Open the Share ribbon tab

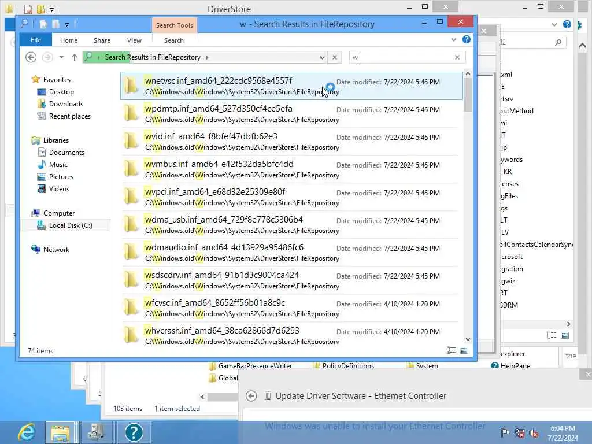tap(102, 40)
